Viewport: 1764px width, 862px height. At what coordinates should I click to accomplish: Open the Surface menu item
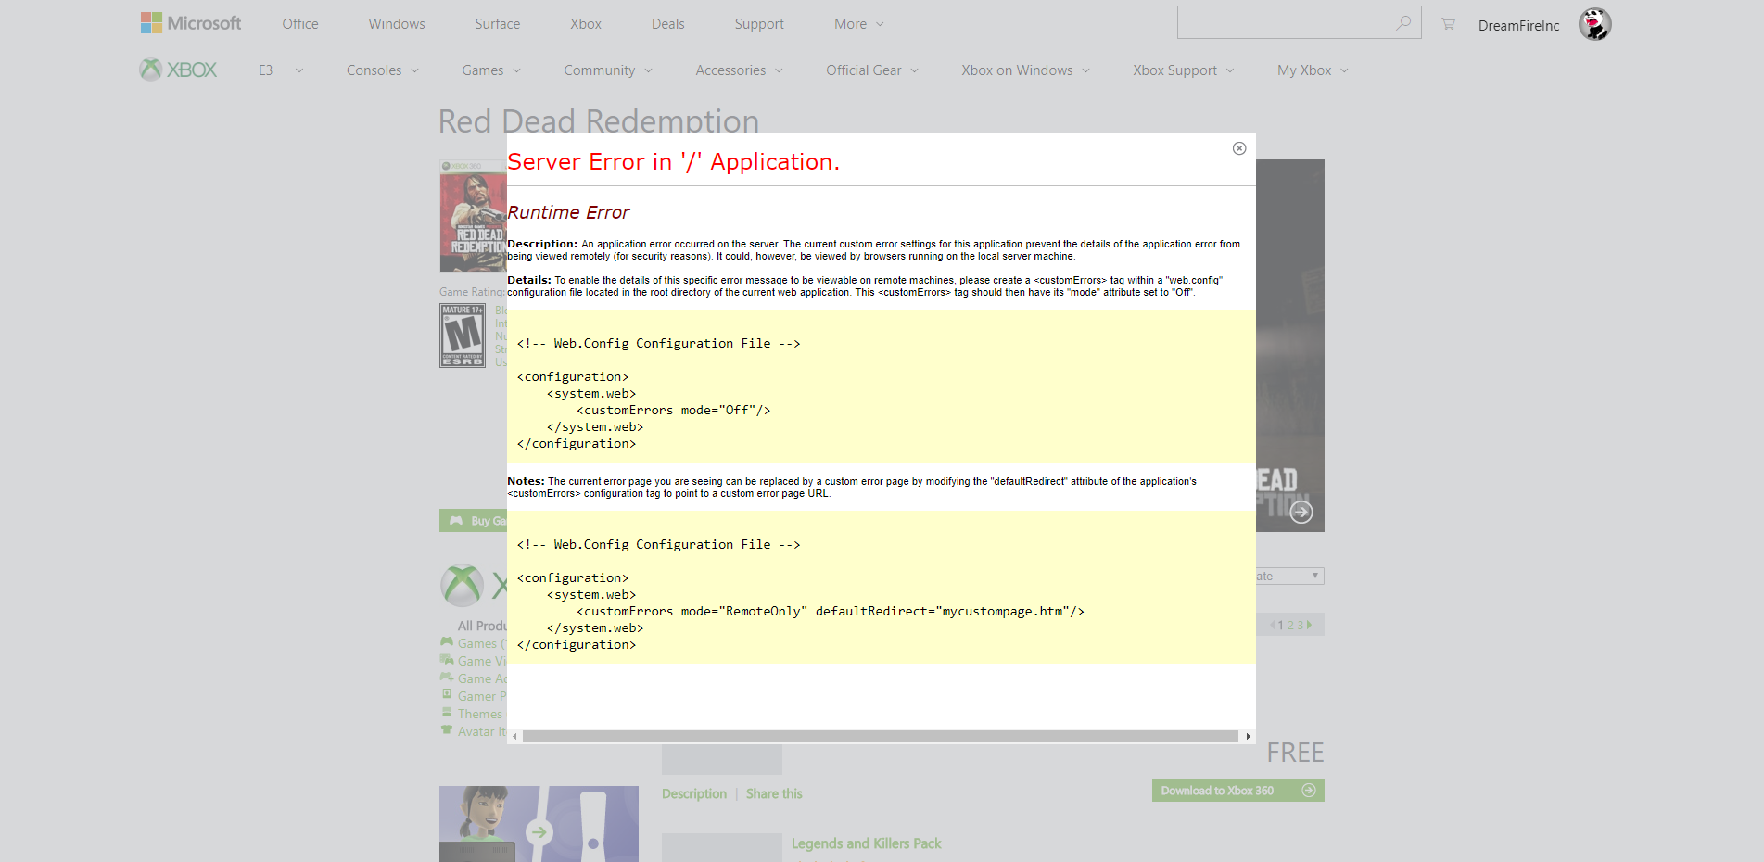point(498,24)
